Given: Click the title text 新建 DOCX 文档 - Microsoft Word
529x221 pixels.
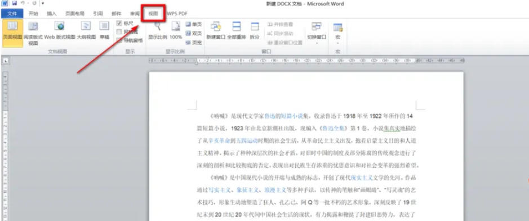Looking at the screenshot, I should [305, 4].
